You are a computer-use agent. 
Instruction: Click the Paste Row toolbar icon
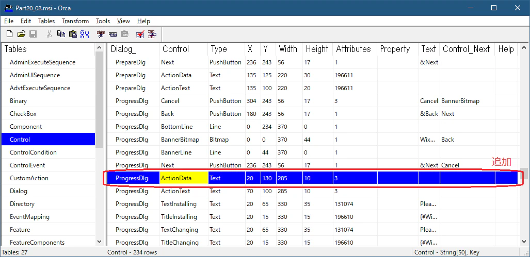click(x=125, y=33)
